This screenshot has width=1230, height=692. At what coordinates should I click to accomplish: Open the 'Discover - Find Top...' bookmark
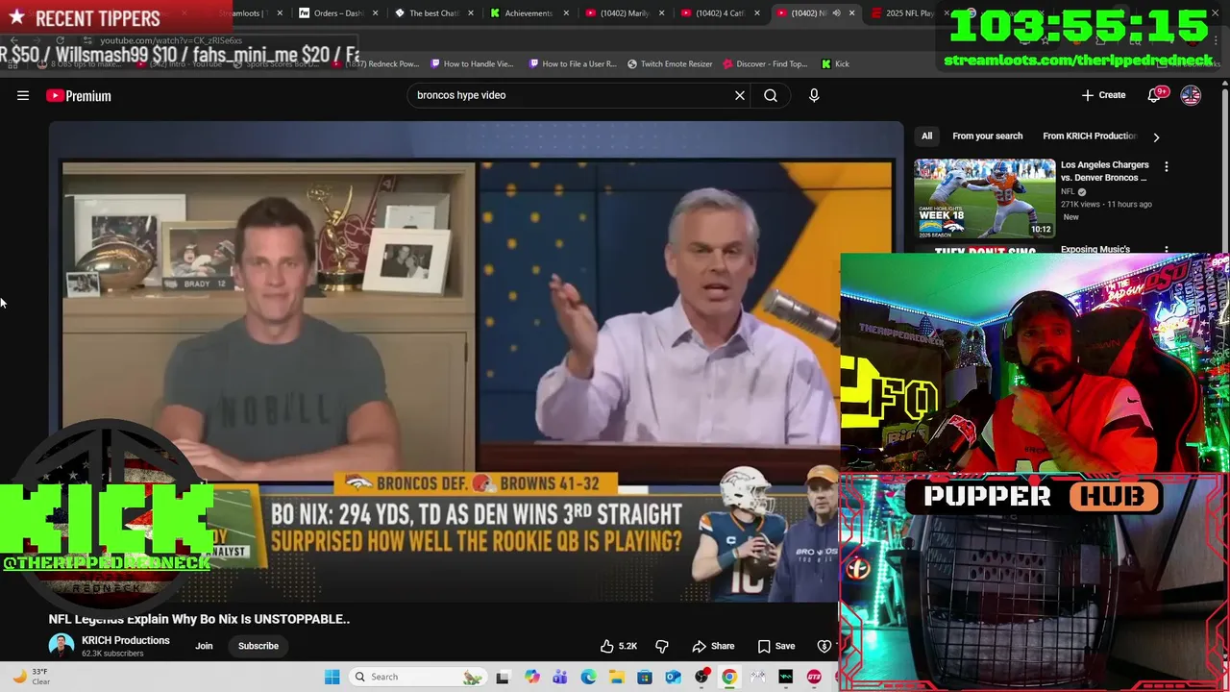click(x=765, y=63)
